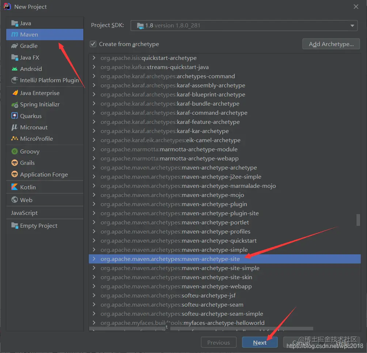
Task: Click the Kotlin logo icon
Action: 15,187
